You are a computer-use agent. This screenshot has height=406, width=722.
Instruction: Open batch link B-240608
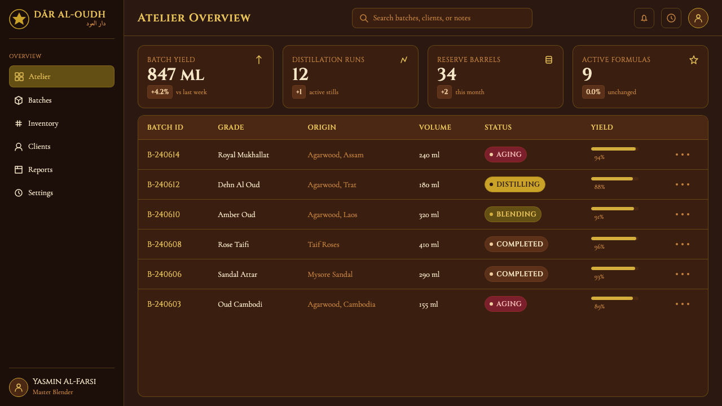click(164, 244)
